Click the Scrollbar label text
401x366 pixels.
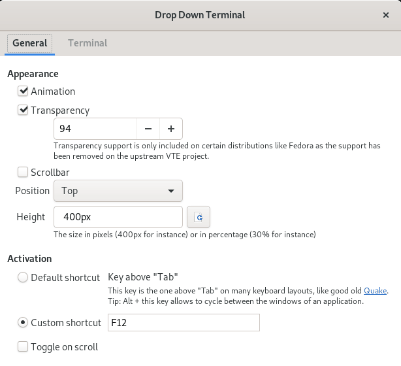coord(50,173)
